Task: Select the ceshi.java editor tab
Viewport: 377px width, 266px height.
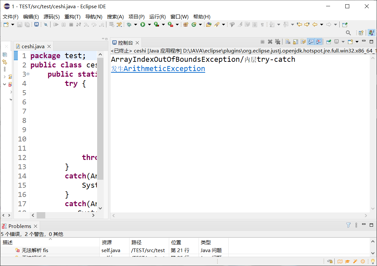Action: (33, 46)
